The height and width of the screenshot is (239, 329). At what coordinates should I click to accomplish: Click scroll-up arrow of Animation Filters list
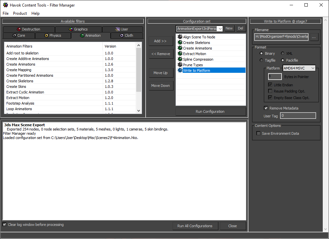point(138,45)
